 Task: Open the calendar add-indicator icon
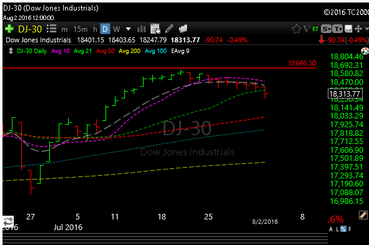[x=155, y=29]
